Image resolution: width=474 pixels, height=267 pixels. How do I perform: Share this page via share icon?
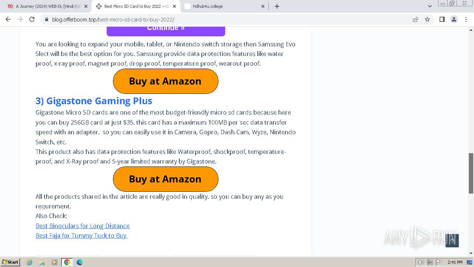415,19
